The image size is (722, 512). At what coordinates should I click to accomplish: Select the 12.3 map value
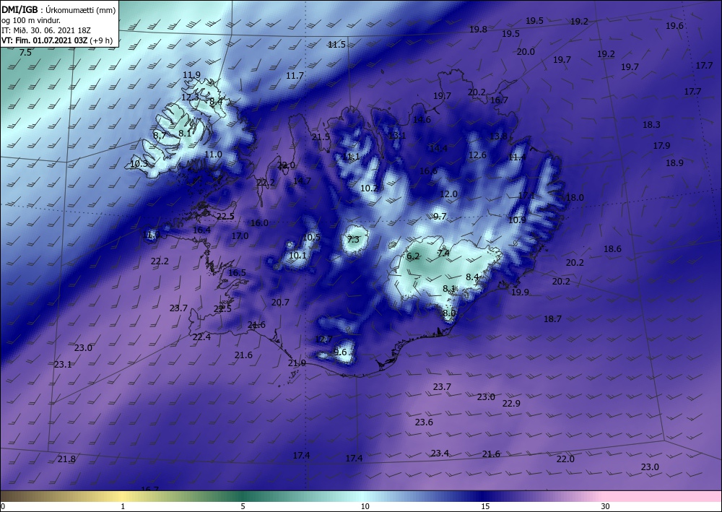point(190,97)
